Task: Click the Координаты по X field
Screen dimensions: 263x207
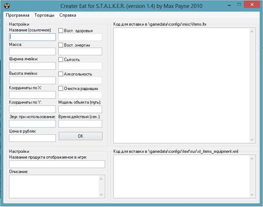Action: [x=32, y=95]
